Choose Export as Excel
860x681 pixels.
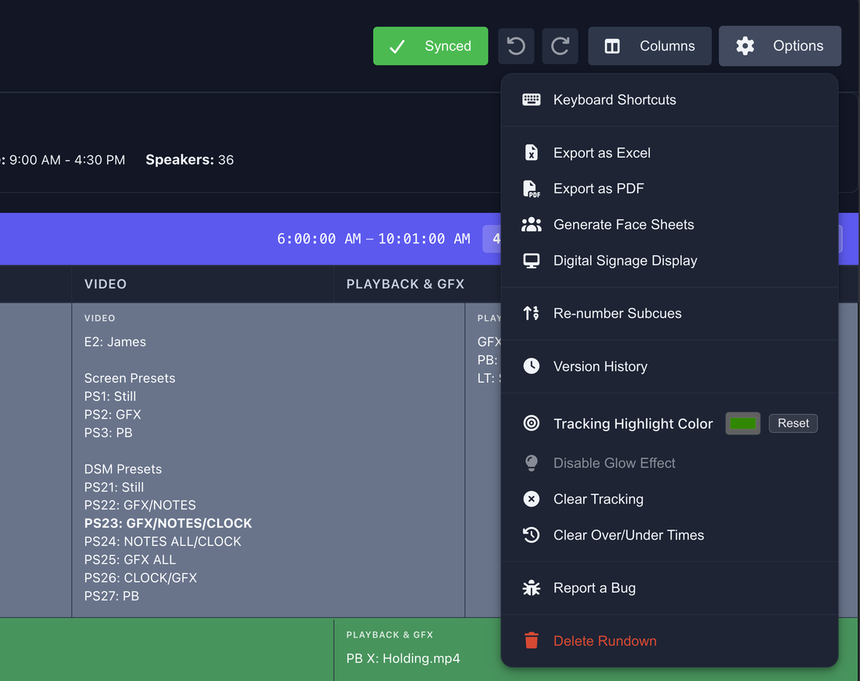669,153
